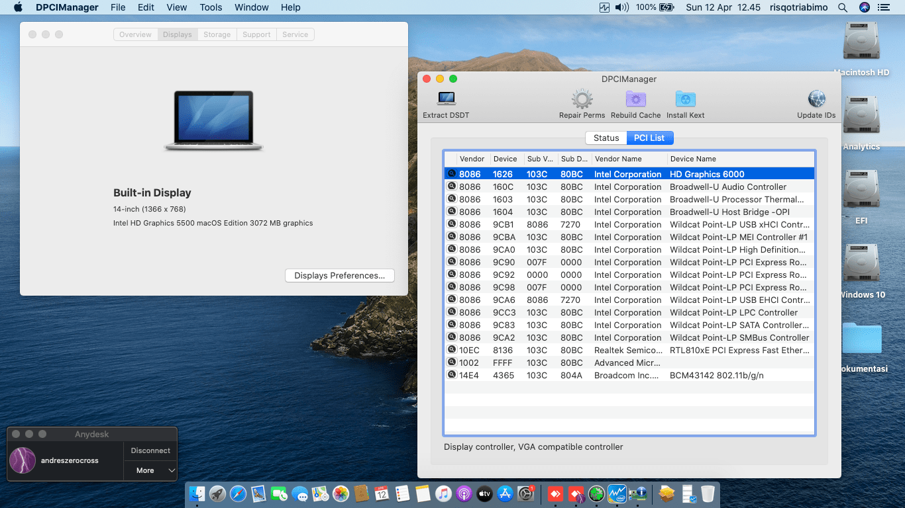The image size is (905, 508).
Task: Click the Device column header
Action: [x=507, y=159]
